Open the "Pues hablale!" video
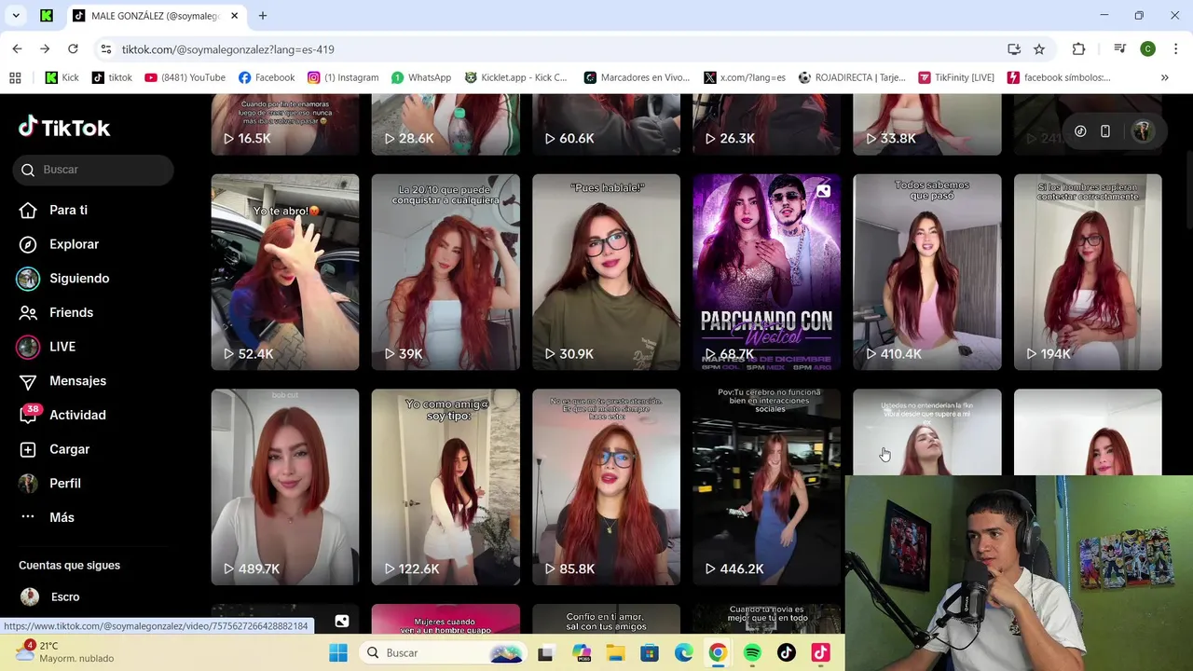Image resolution: width=1193 pixels, height=671 pixels. [606, 272]
